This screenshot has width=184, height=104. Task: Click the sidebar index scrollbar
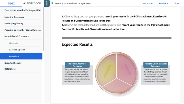(43, 29)
